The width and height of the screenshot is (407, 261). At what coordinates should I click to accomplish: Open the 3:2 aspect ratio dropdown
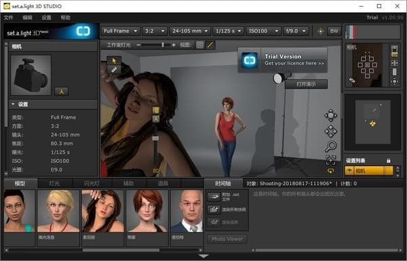point(155,31)
